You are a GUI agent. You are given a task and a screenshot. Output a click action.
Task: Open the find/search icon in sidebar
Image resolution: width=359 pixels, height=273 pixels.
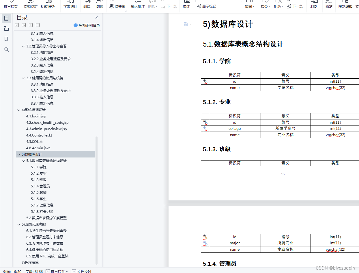tap(6, 49)
